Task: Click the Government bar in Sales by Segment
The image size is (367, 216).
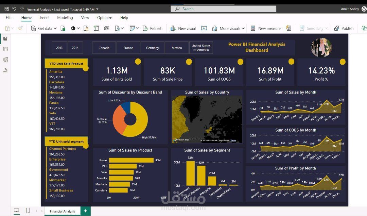Action: pos(191,173)
